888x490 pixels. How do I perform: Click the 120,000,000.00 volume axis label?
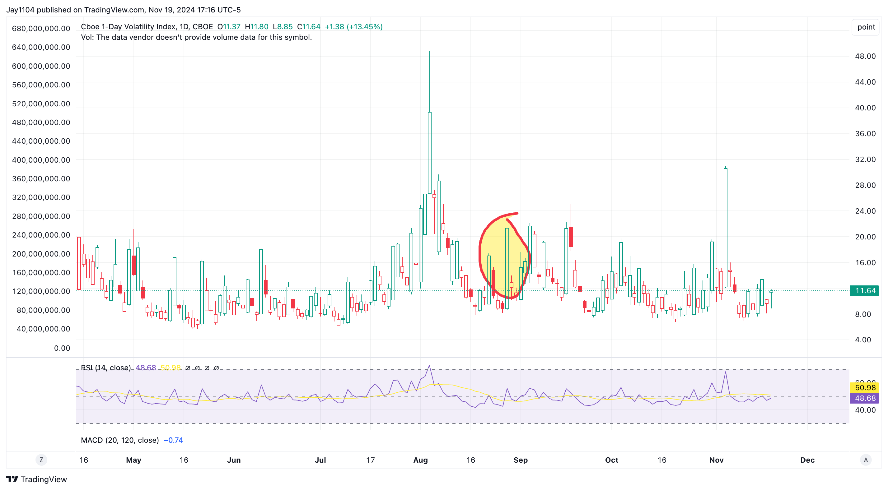point(41,291)
